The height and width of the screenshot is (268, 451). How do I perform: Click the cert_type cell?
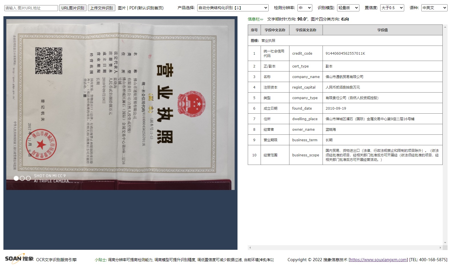306,66
